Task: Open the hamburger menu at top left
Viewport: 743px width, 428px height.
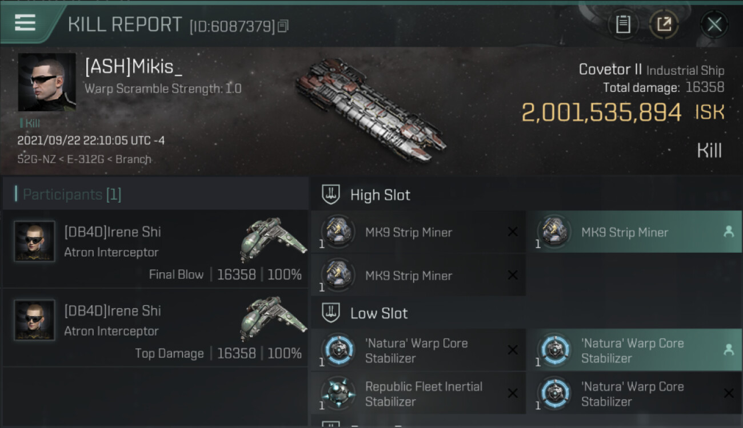Action: tap(26, 23)
